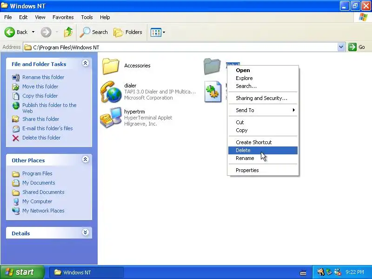The height and width of the screenshot is (279, 372).
Task: Collapse the Other Places panel
Action: 86,159
